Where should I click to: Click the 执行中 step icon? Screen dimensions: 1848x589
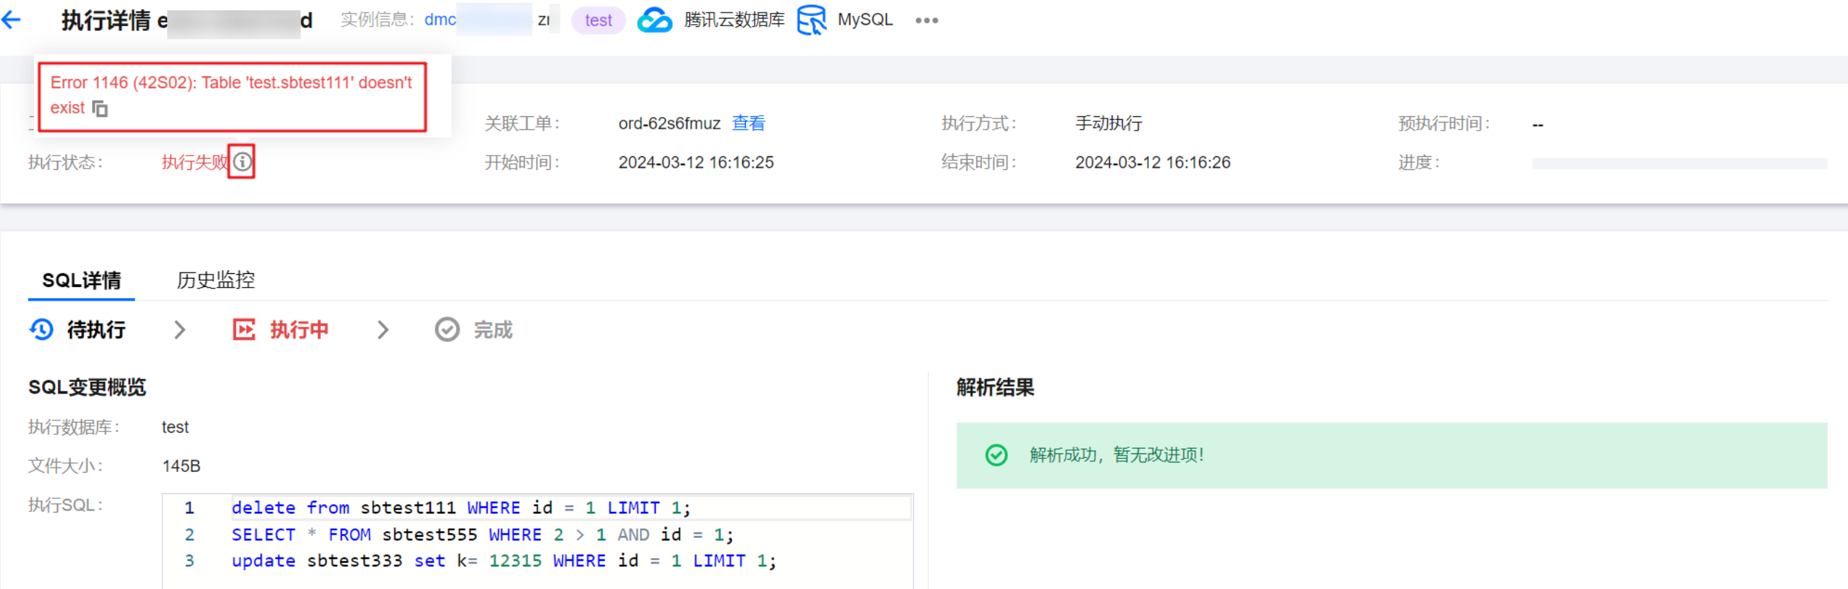244,330
